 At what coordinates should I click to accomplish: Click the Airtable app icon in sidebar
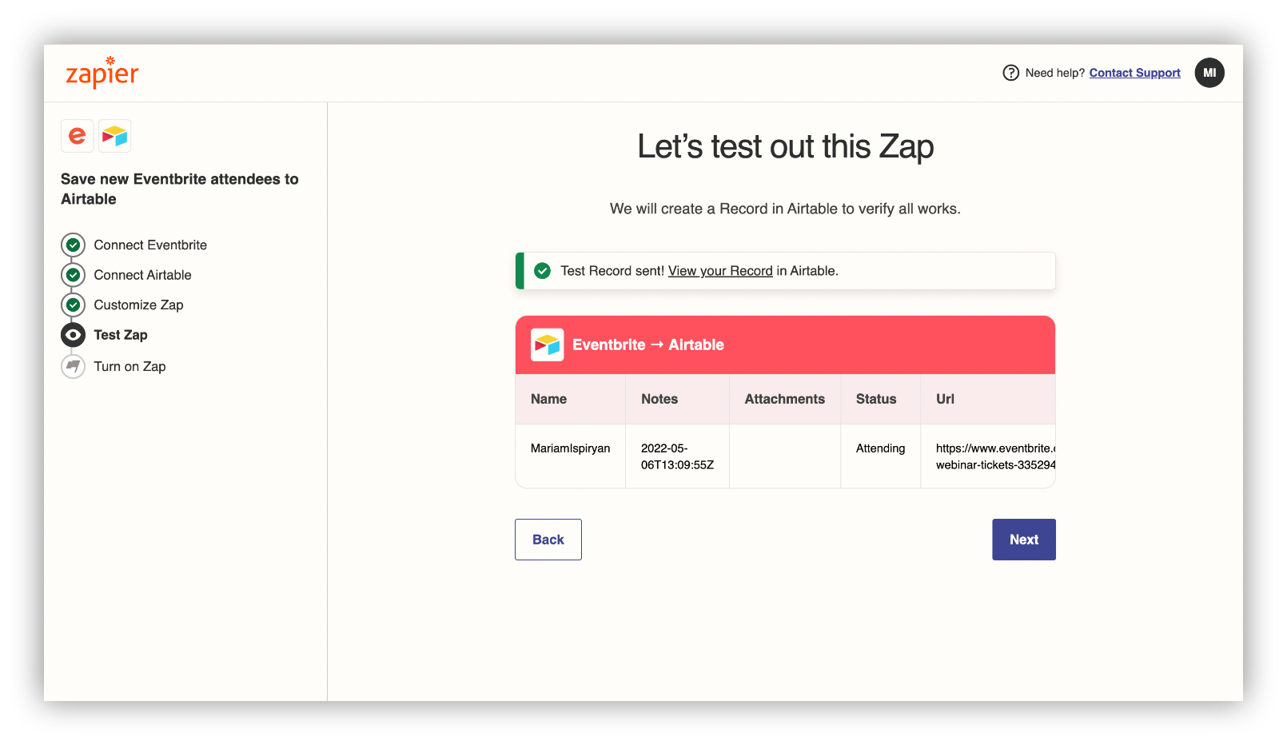coord(115,136)
